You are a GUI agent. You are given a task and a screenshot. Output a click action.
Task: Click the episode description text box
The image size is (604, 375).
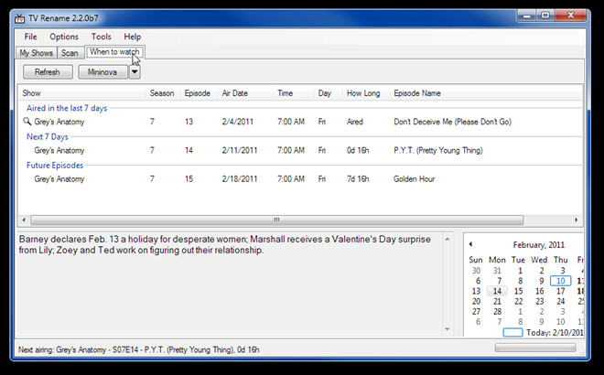(229, 284)
